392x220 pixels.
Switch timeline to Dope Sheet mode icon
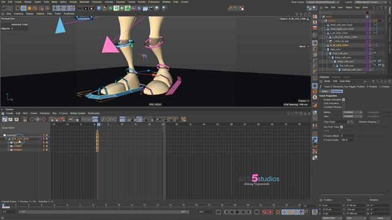pos(5,120)
